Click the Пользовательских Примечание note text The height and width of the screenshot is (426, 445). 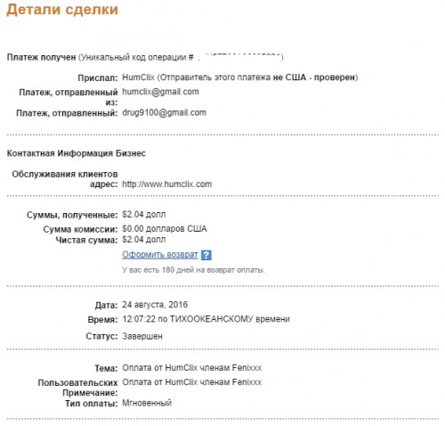tap(192, 382)
